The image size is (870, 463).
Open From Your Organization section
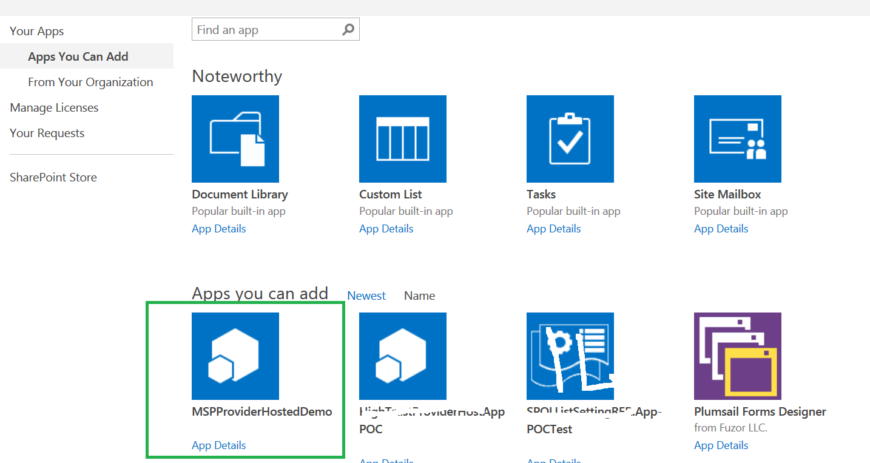[x=90, y=82]
